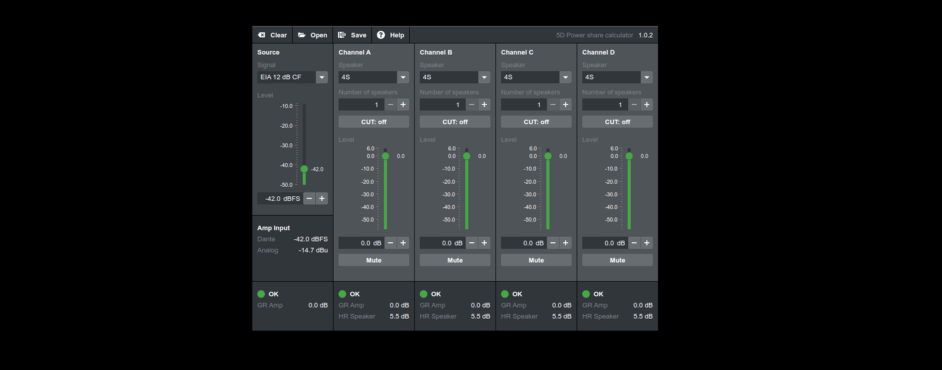This screenshot has width=942, height=370.
Task: Raise the Channel C level with the plus button
Action: tap(566, 243)
